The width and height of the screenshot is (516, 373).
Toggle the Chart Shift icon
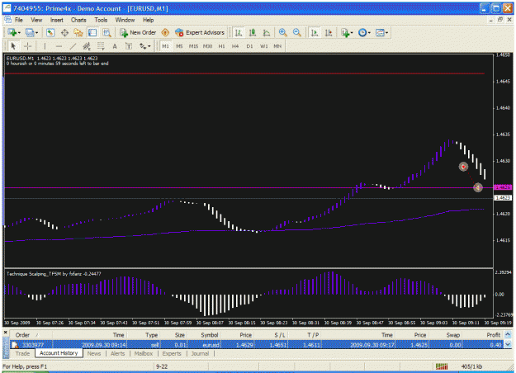tap(329, 32)
